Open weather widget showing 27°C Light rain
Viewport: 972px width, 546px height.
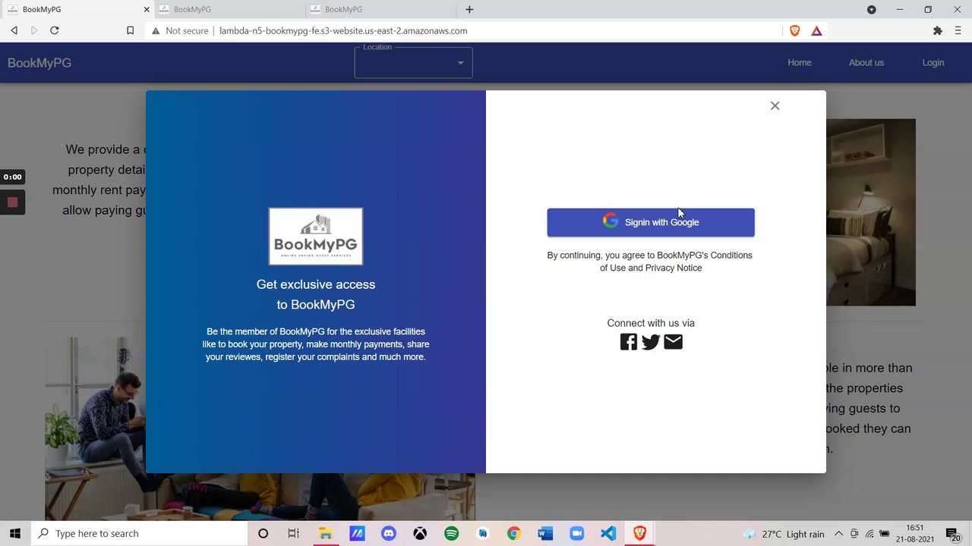(x=784, y=534)
